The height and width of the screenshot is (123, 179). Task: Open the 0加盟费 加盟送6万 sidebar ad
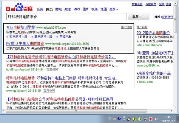[155, 53]
